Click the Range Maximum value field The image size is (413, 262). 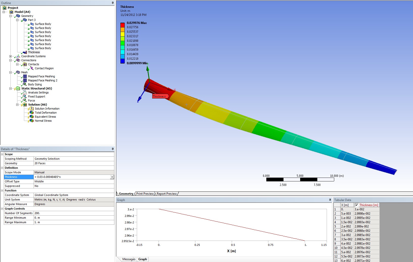click(74, 222)
